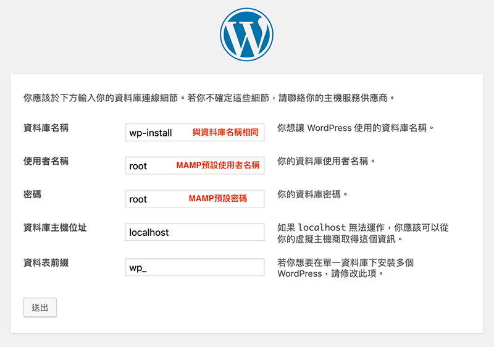This screenshot has height=347, width=494.
Task: Edit the database host field showing localhost
Action: [195, 232]
